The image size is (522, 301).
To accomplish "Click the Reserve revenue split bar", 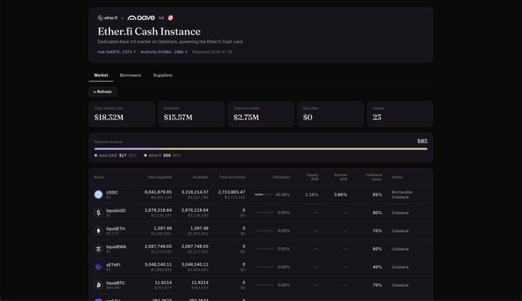I will click(261, 149).
